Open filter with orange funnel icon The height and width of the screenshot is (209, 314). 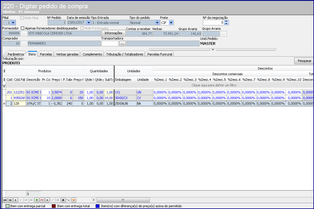click(x=74, y=200)
